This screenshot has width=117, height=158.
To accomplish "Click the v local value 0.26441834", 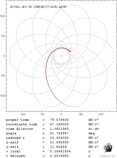I will pos(60,151).
